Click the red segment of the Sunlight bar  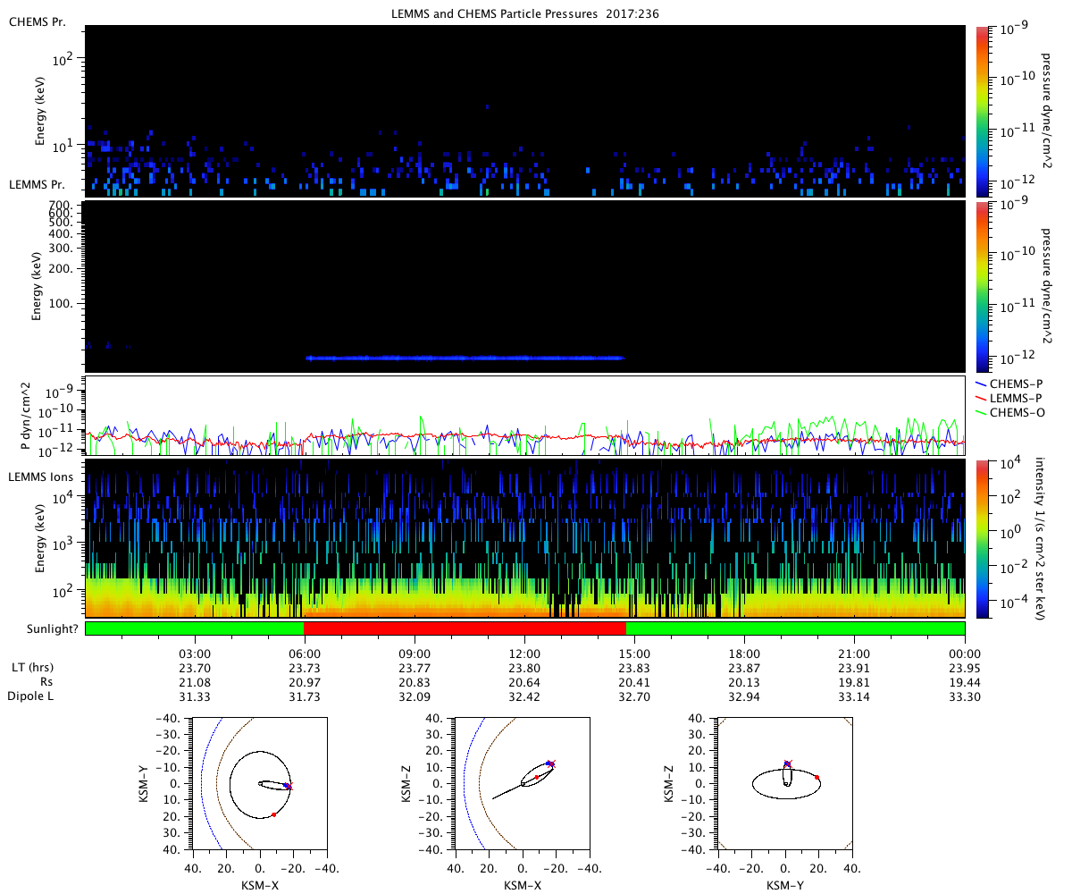[x=465, y=628]
